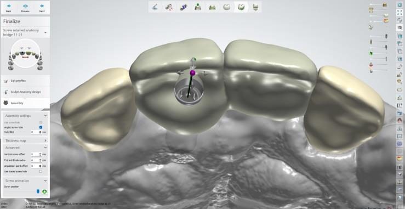Screen dimensions: 405x209
Task: Click the Extra drill hole radius spinner
Action: 41,160
